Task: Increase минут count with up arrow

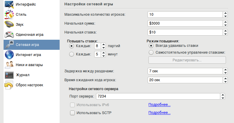Action: pos(103,53)
